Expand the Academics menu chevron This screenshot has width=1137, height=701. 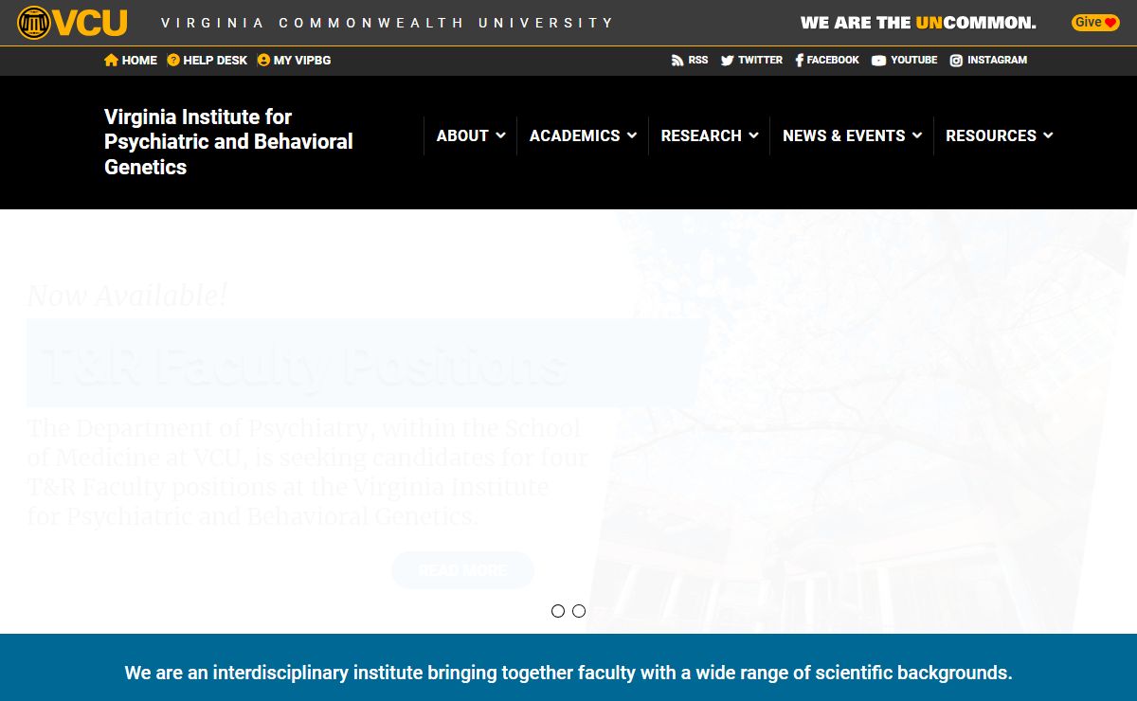(x=632, y=135)
